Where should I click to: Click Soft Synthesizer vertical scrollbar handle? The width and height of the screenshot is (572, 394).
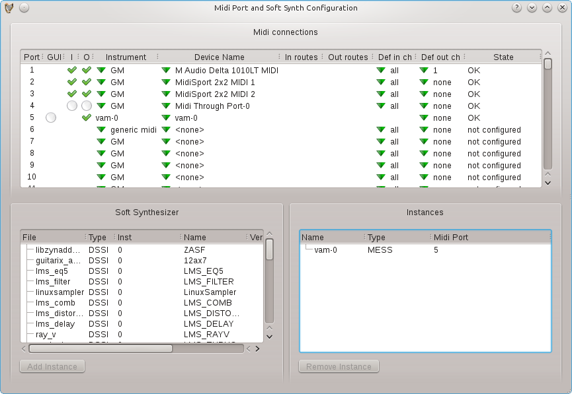pos(270,249)
